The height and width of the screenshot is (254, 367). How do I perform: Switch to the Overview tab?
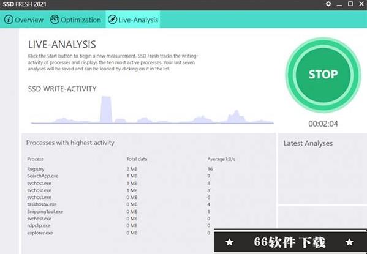click(24, 20)
